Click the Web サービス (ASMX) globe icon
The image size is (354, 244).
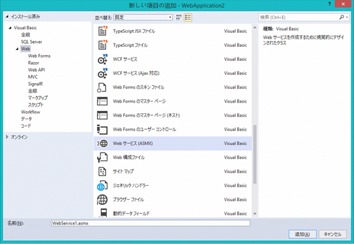click(102, 143)
